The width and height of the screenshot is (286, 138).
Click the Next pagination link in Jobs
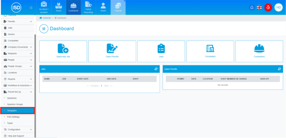coord(106,86)
